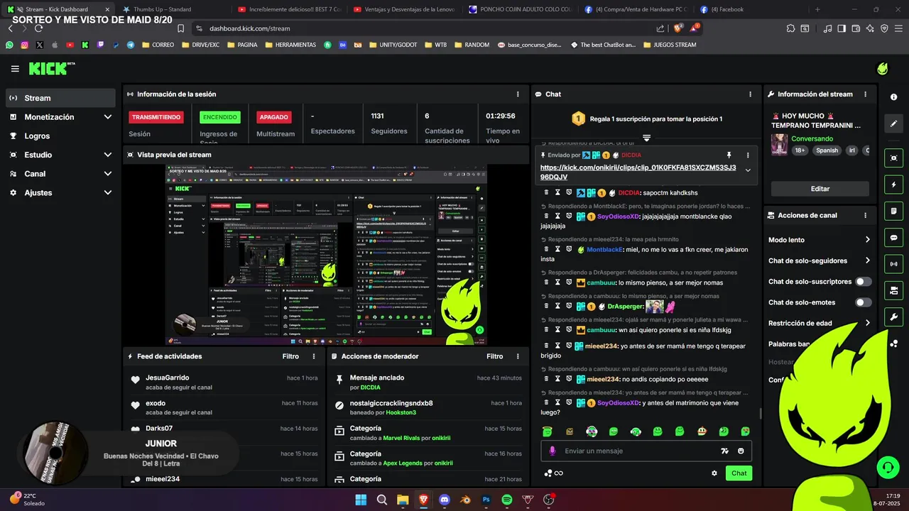The image size is (909, 511).
Task: Toggle the stream preview widget icon
Action: [x=893, y=158]
